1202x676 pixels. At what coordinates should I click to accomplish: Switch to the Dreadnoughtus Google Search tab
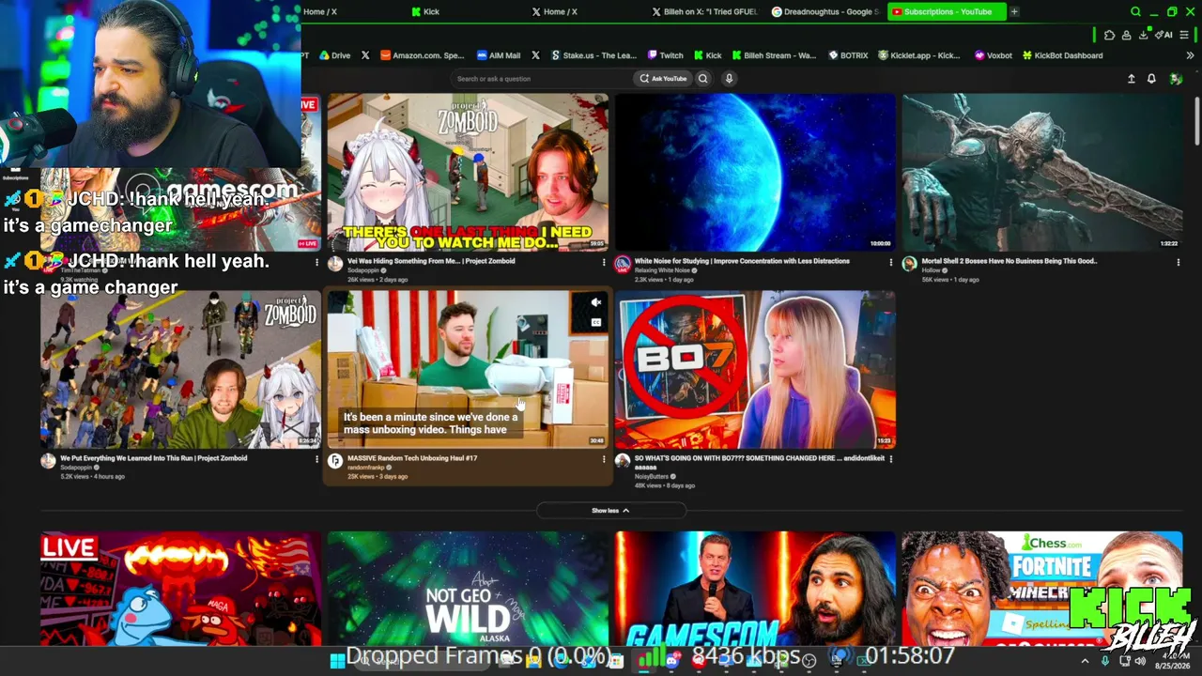coord(825,12)
